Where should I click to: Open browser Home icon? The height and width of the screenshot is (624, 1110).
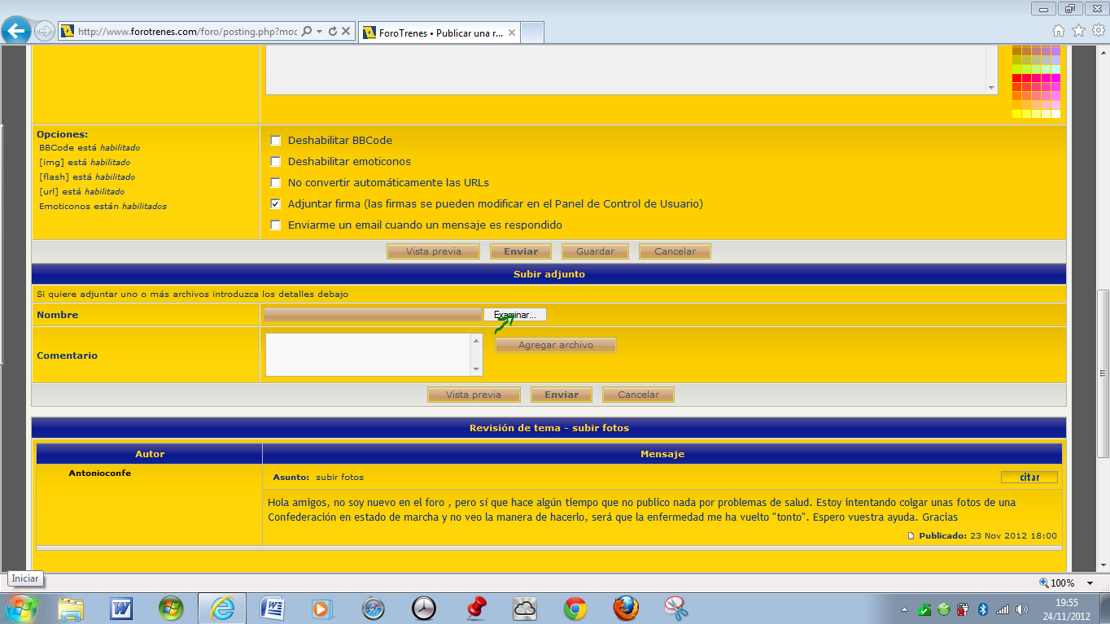[x=1058, y=31]
